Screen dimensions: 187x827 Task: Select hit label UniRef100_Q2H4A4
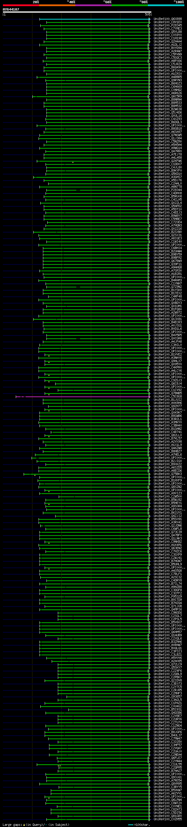pyautogui.click(x=167, y=41)
